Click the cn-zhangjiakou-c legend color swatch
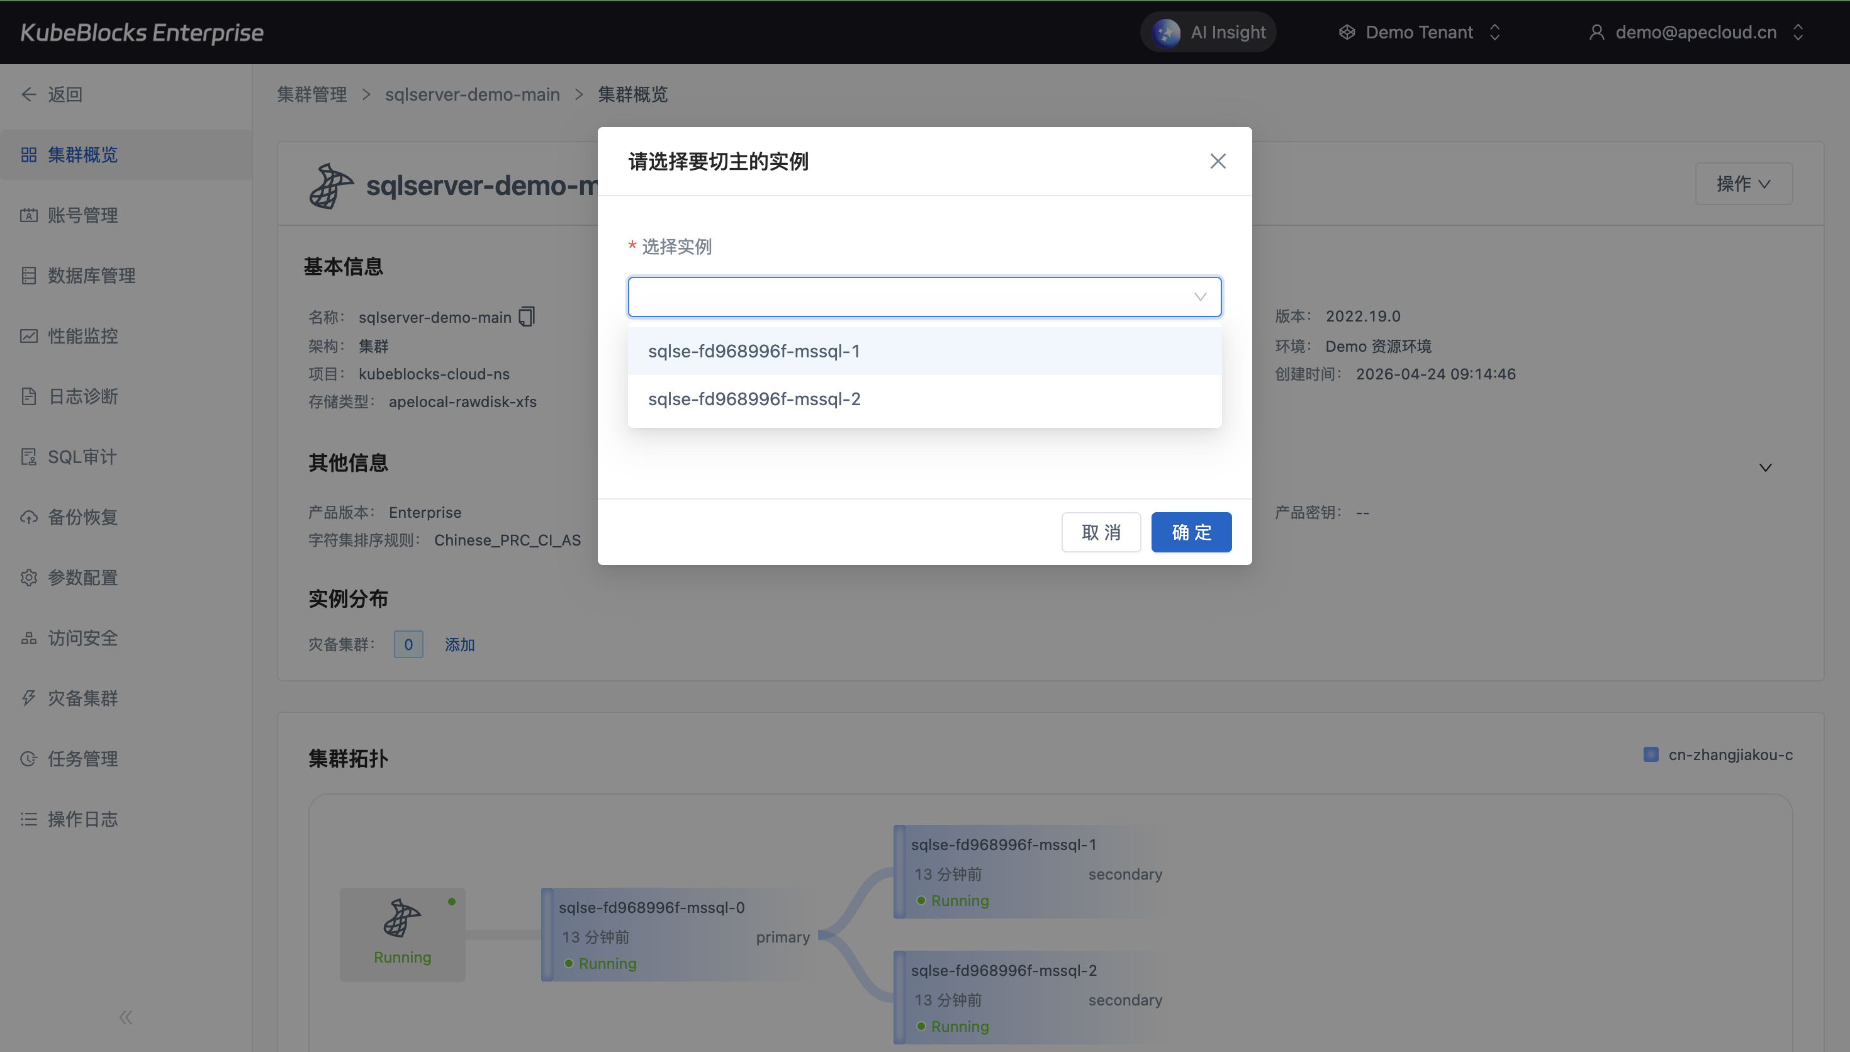The image size is (1850, 1052). [x=1651, y=754]
